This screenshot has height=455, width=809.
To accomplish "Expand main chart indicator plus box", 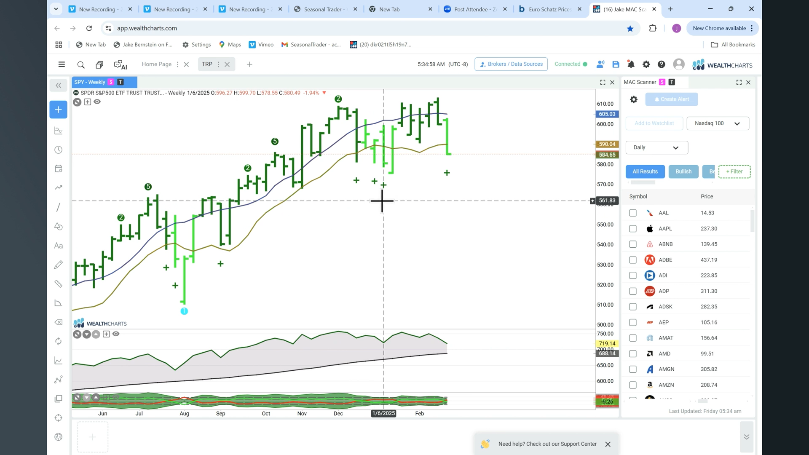I will [x=88, y=102].
